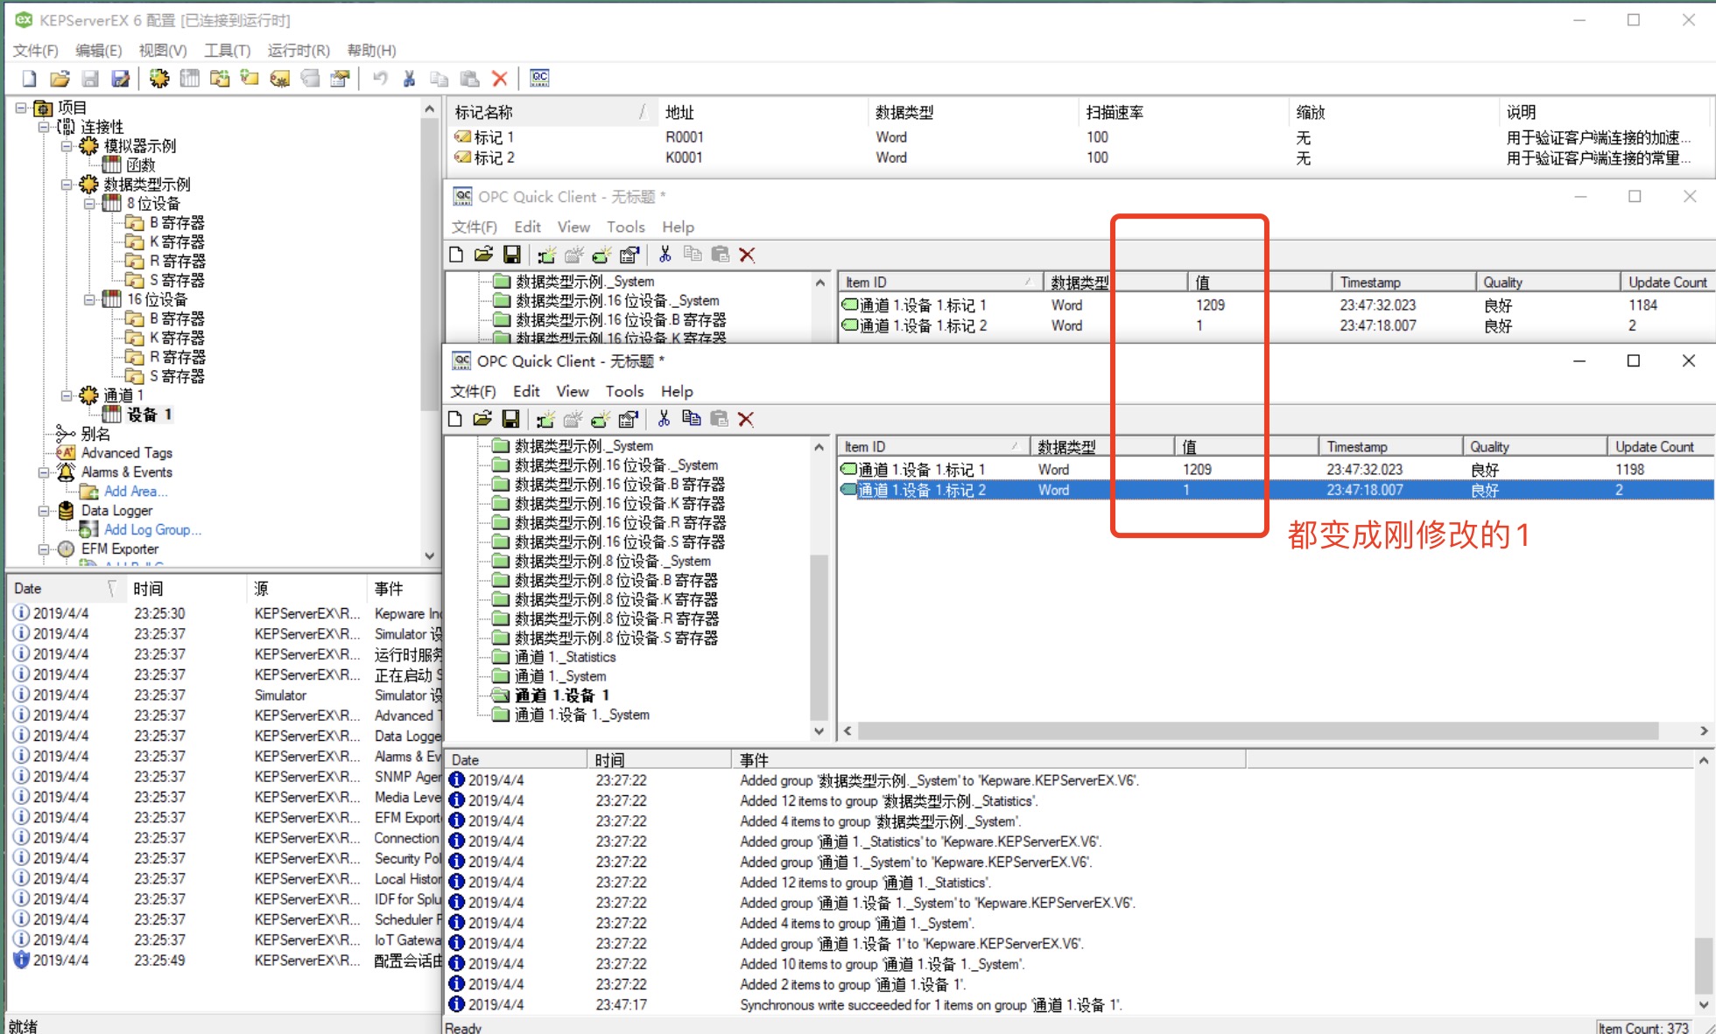The image size is (1716, 1034).
Task: Click 通道 1 设备 1 in lower OPC client tree
Action: [564, 695]
